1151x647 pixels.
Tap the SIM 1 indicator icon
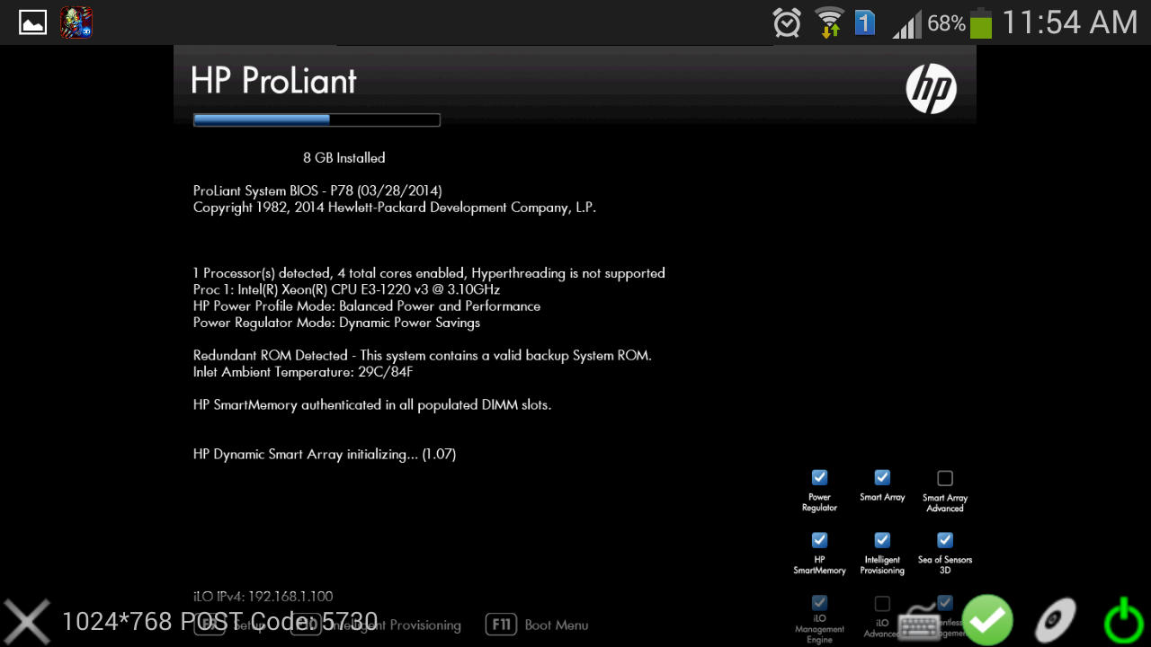[865, 22]
